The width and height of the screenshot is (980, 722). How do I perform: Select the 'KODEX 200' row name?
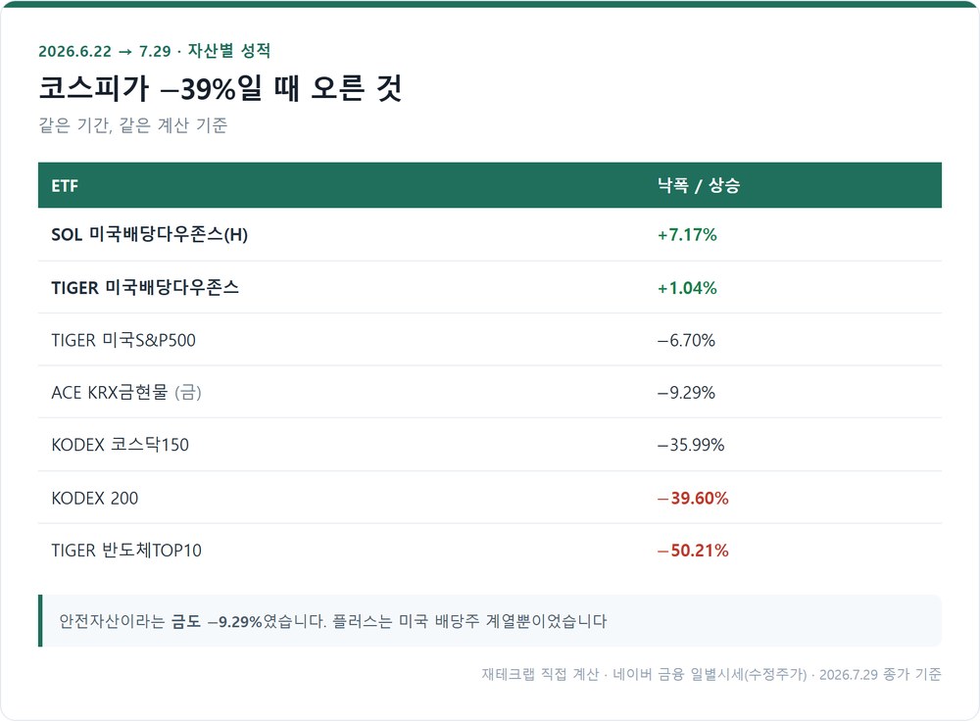[94, 499]
